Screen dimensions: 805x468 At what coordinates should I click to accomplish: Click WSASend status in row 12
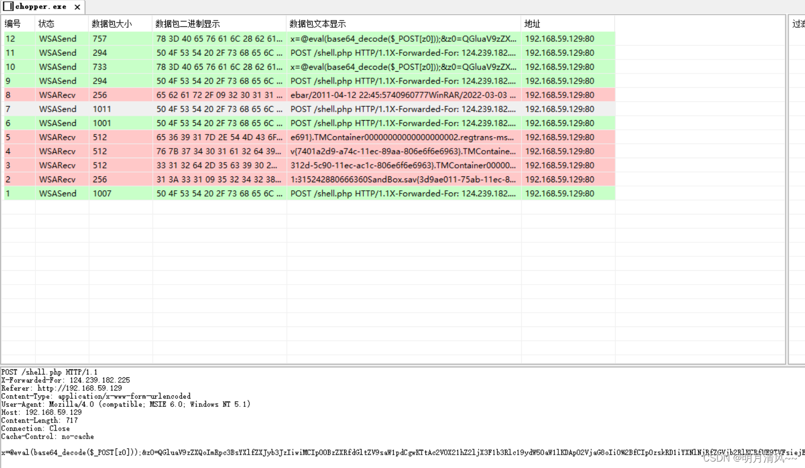click(x=57, y=39)
